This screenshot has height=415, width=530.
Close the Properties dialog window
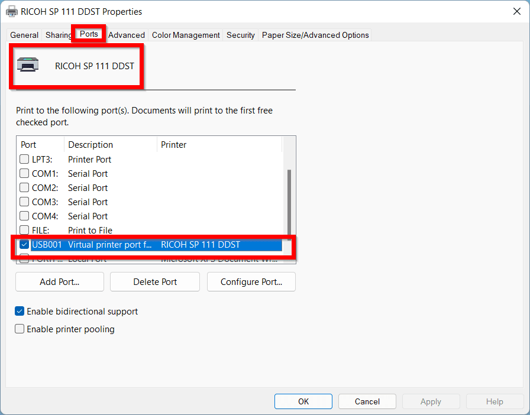517,11
